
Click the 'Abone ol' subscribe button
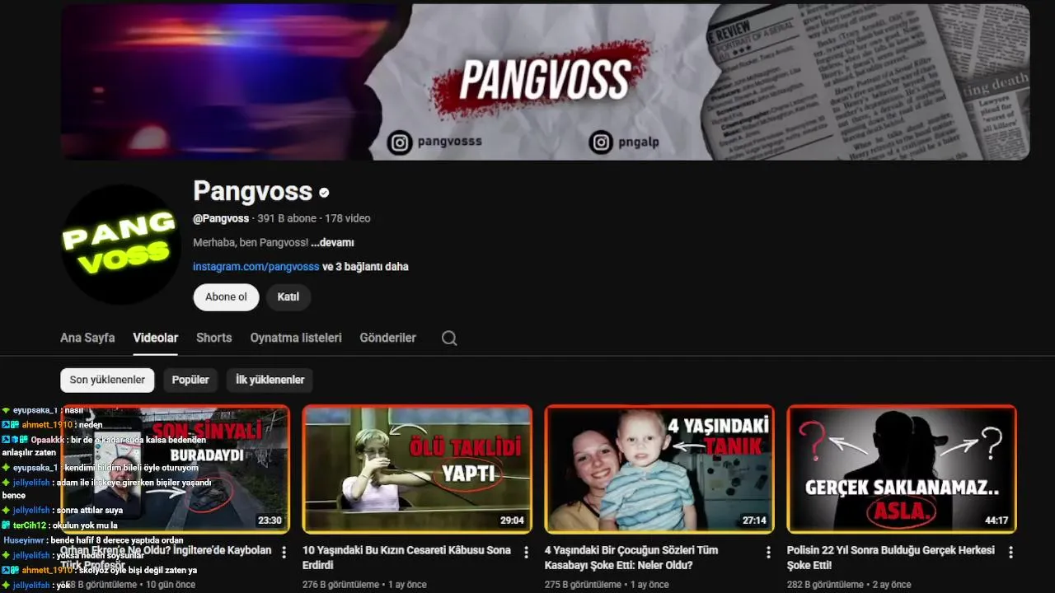click(x=226, y=296)
